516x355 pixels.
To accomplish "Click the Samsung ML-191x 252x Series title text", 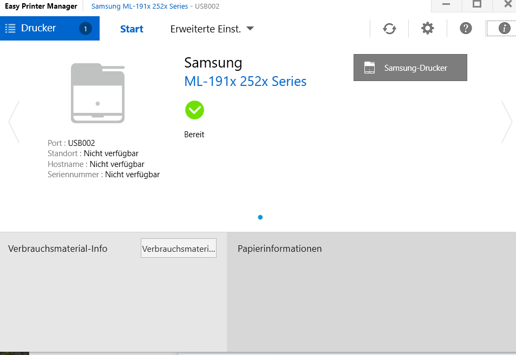I will [140, 6].
